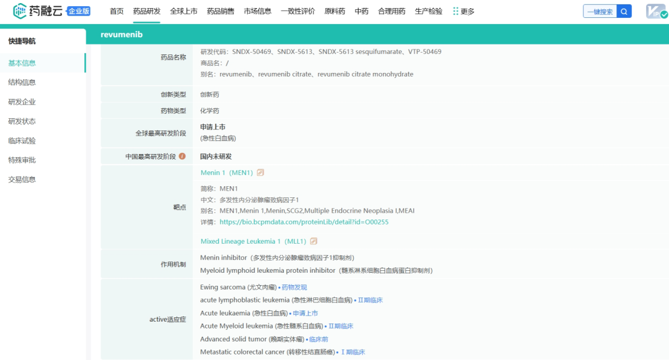
Task: Click the 简称：MEN1 line
Action: [x=219, y=188]
